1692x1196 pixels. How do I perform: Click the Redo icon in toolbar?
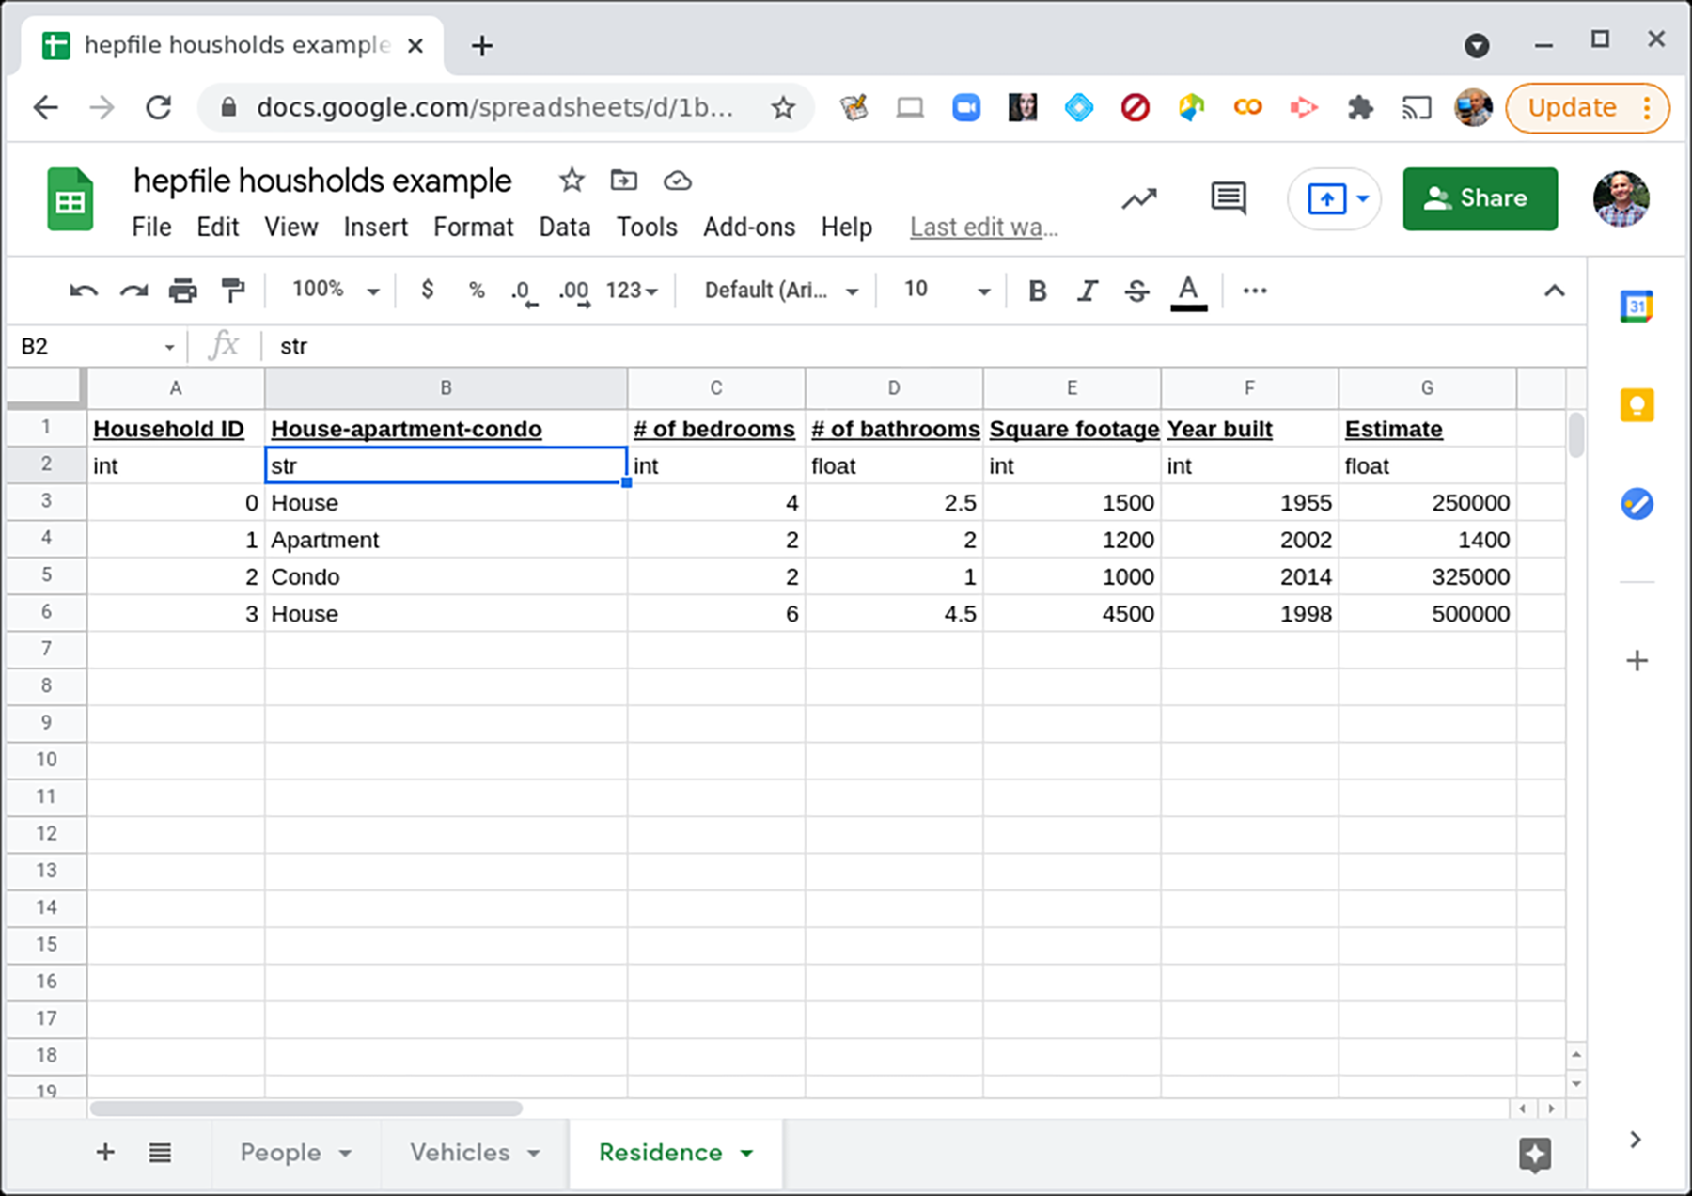(x=133, y=291)
